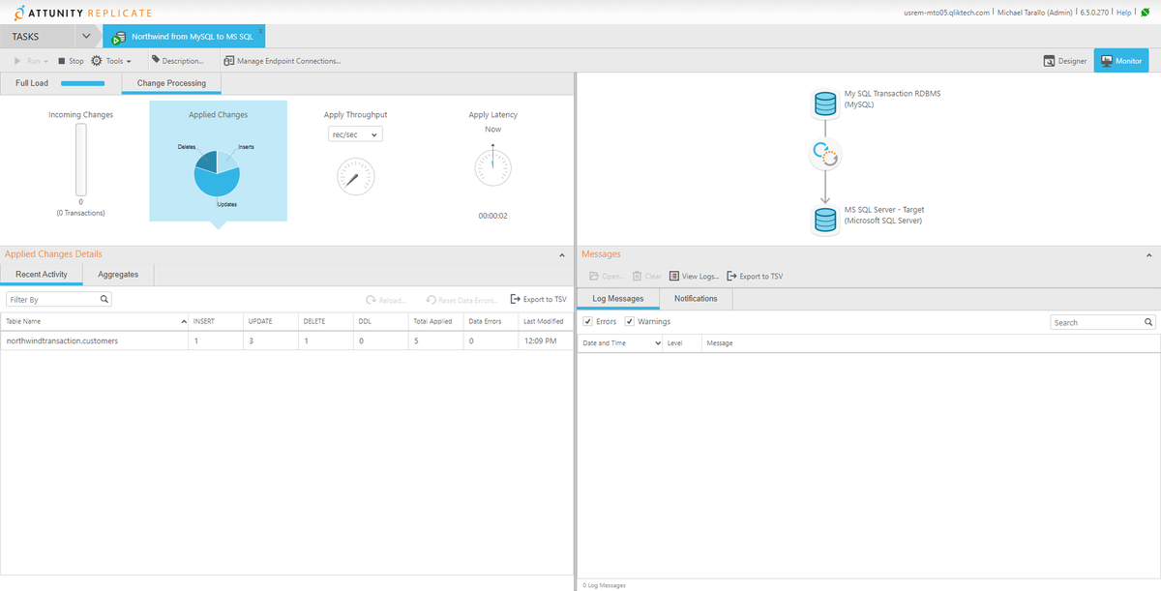Collapse the Messages panel
The image size is (1161, 591).
click(x=1150, y=254)
